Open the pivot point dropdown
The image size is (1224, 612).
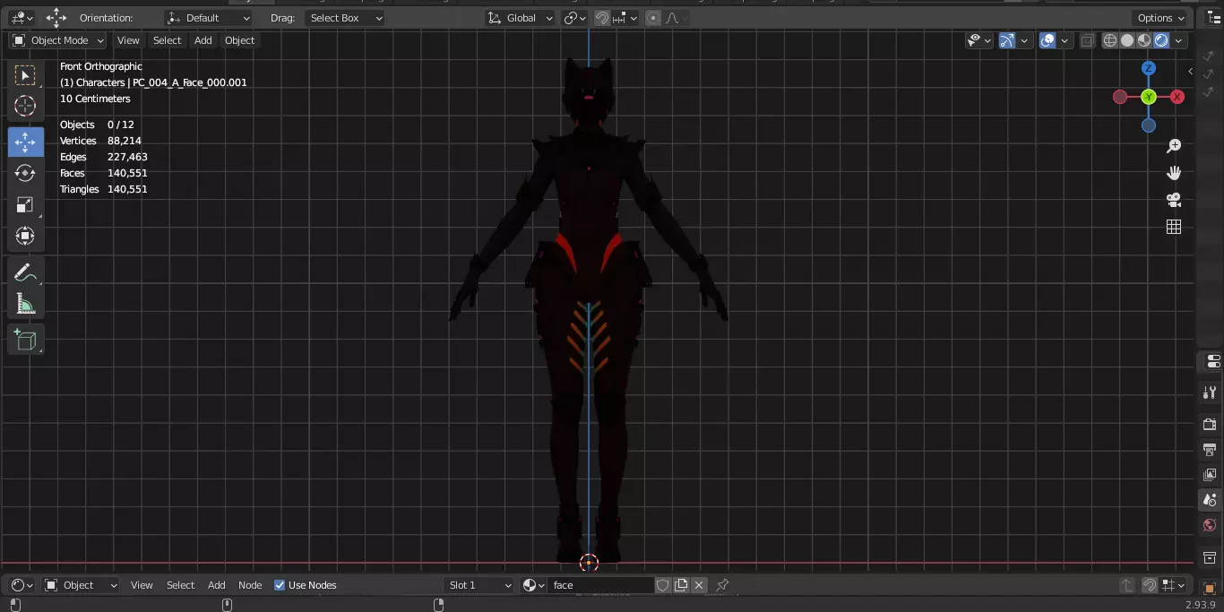[x=574, y=18]
